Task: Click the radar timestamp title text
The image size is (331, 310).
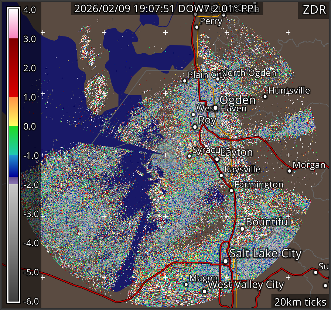Action: point(167,9)
